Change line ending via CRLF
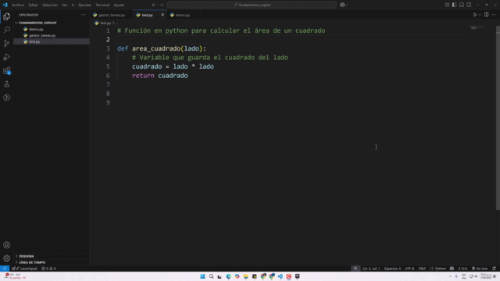This screenshot has width=500, height=281. (x=422, y=269)
